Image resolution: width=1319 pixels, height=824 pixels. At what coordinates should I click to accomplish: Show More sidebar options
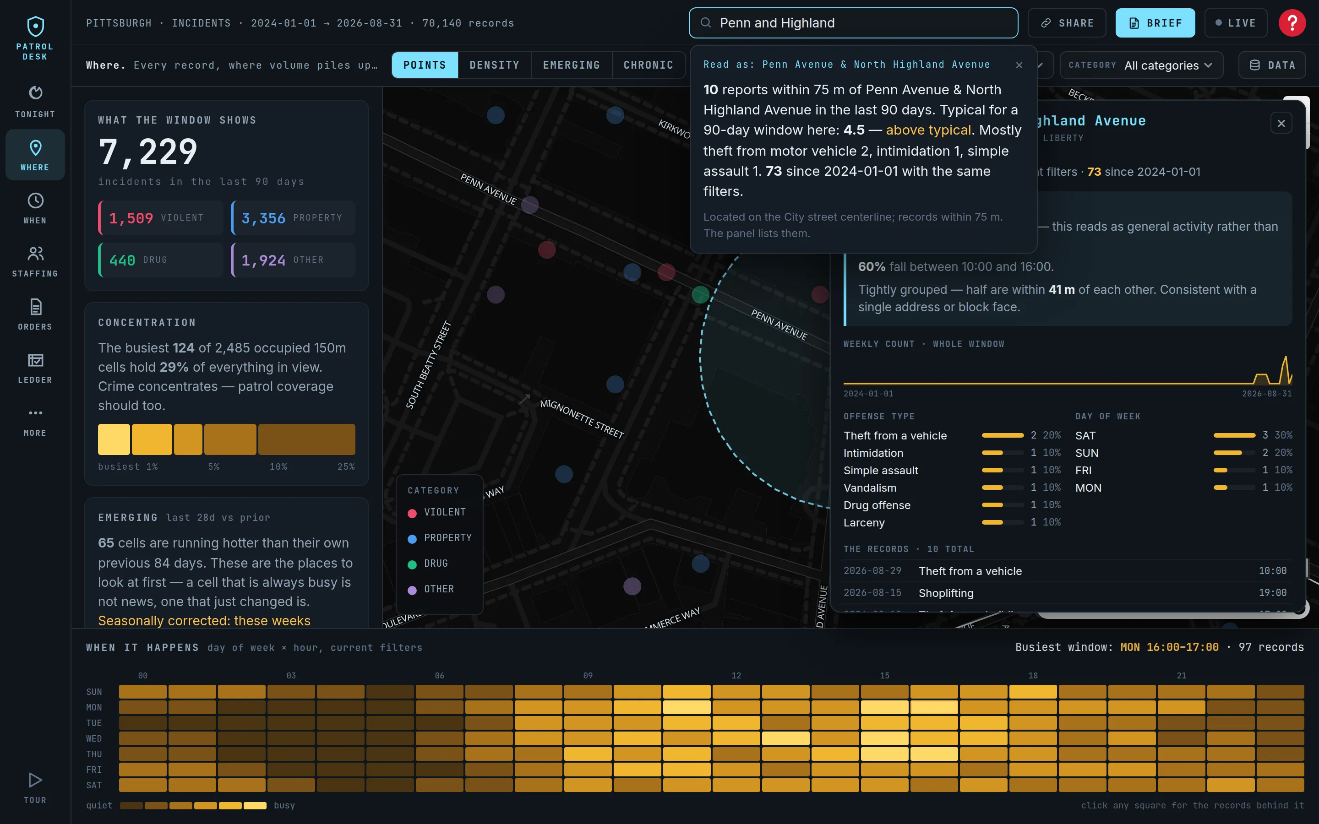tap(35, 421)
